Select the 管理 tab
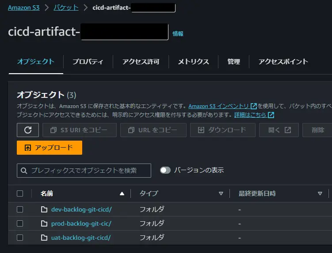The height and width of the screenshot is (253, 332). coord(233,62)
